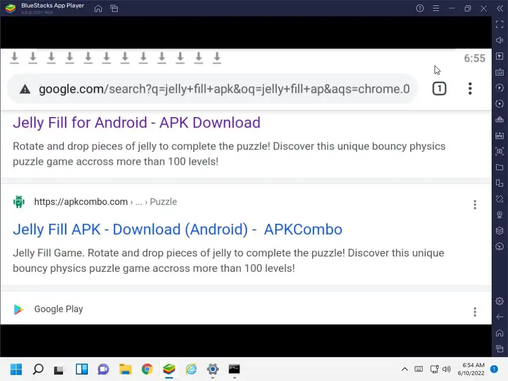Click the last download notification arrow in status bar
Viewport: 508px width, 381px height.
click(x=217, y=58)
